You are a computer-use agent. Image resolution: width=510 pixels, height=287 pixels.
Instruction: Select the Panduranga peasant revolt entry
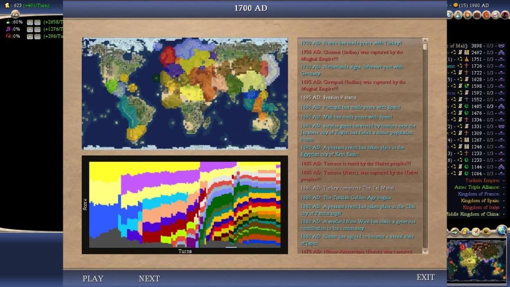pos(360,210)
